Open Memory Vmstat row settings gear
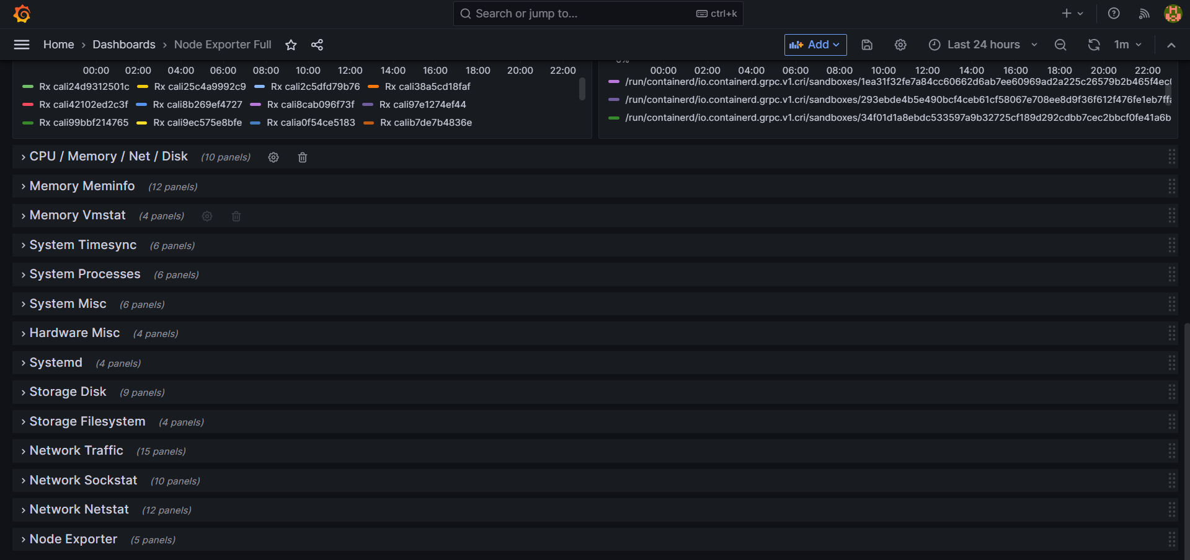Image resolution: width=1190 pixels, height=560 pixels. click(207, 216)
